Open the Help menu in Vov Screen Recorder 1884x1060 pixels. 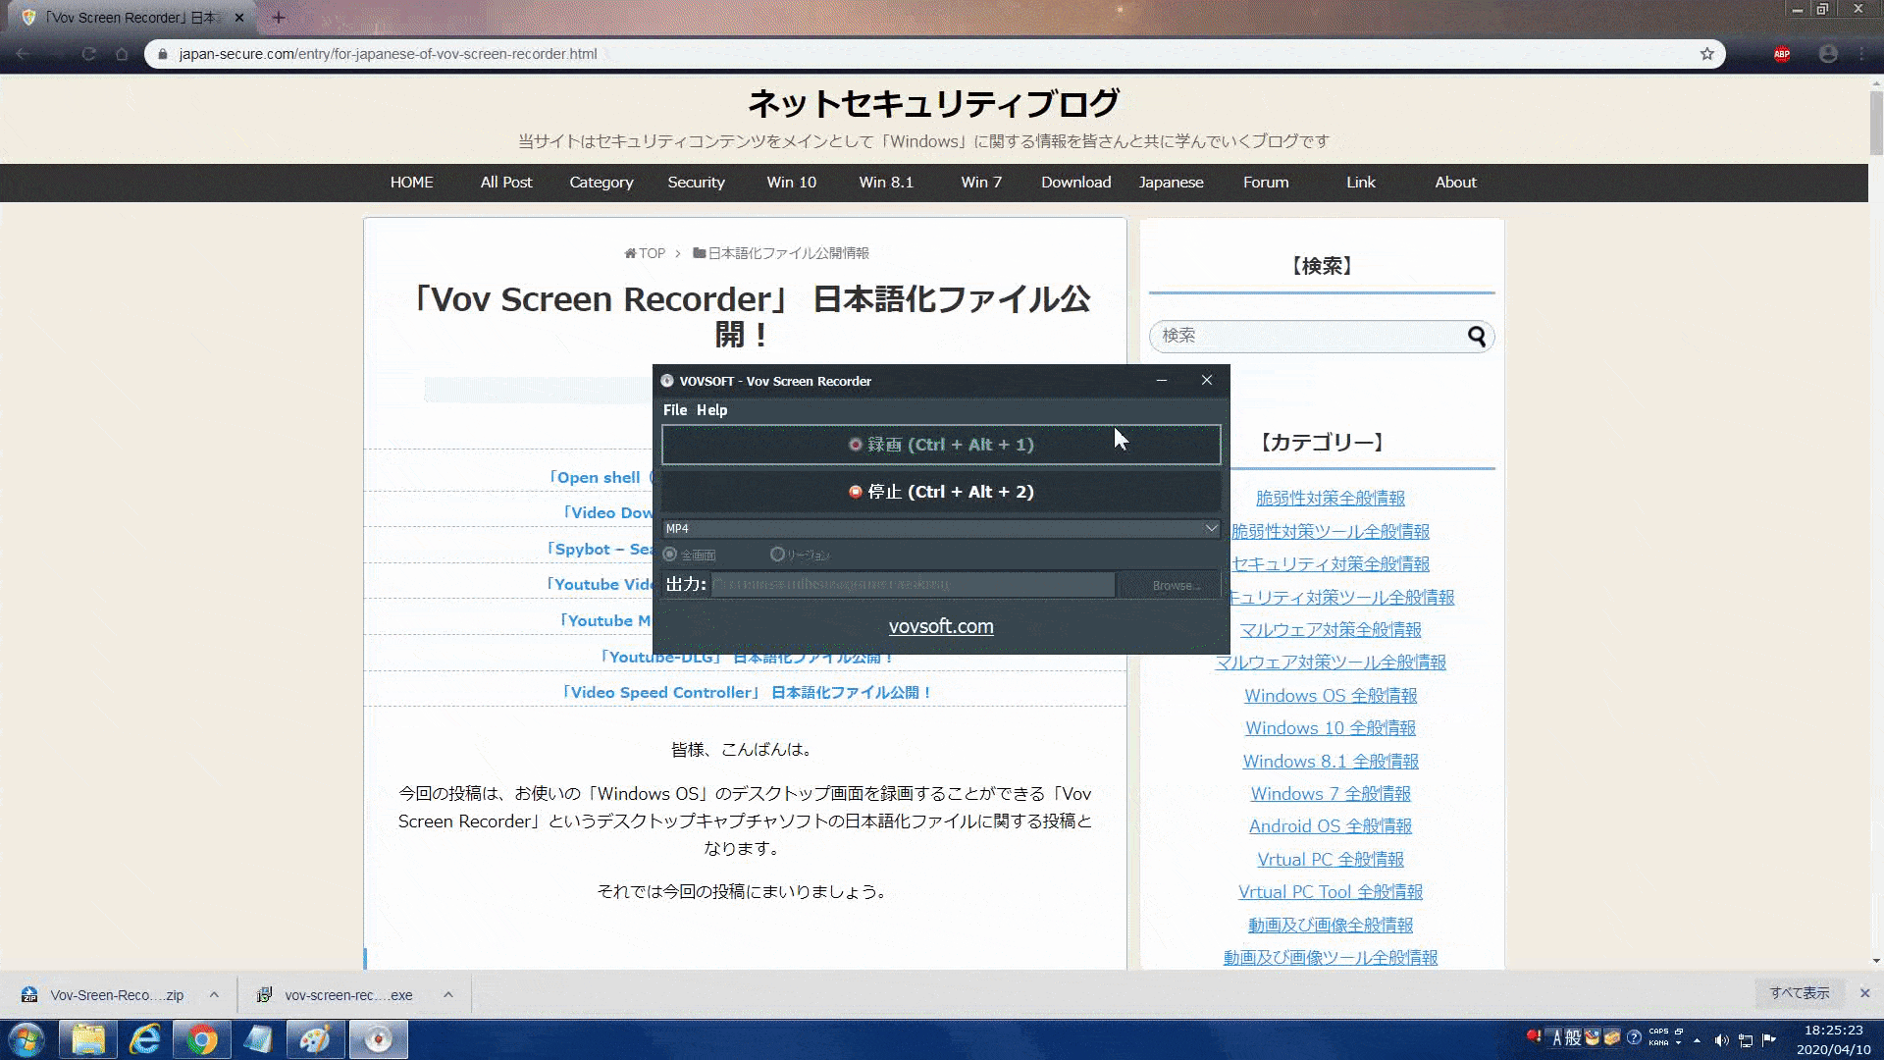pyautogui.click(x=711, y=410)
